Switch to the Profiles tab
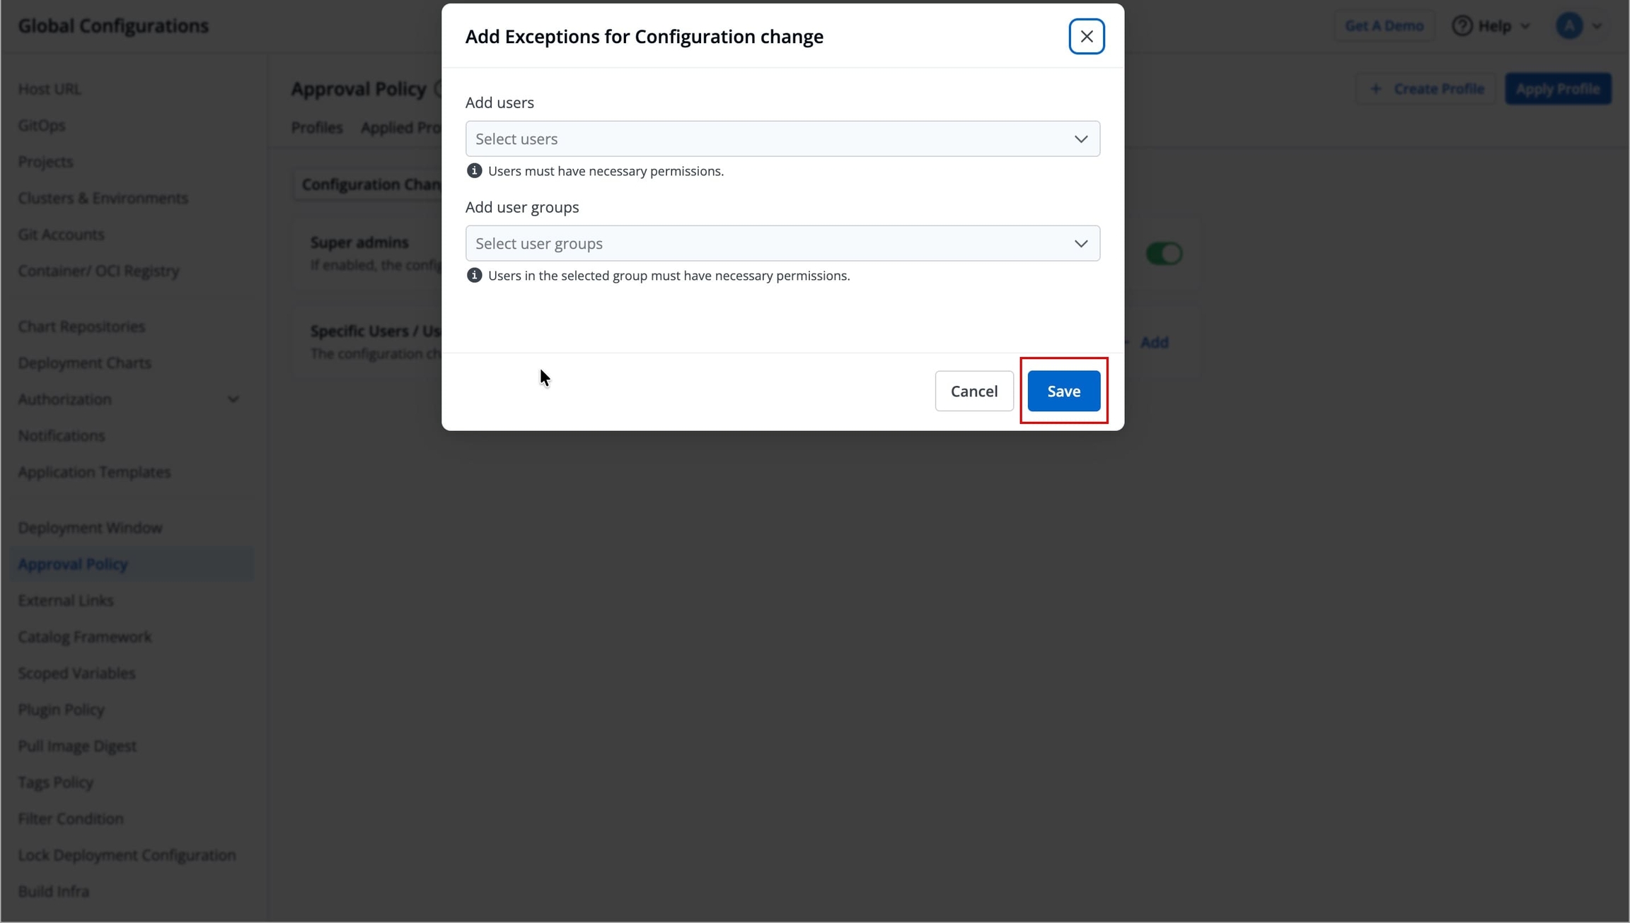1630x923 pixels. 316,128
